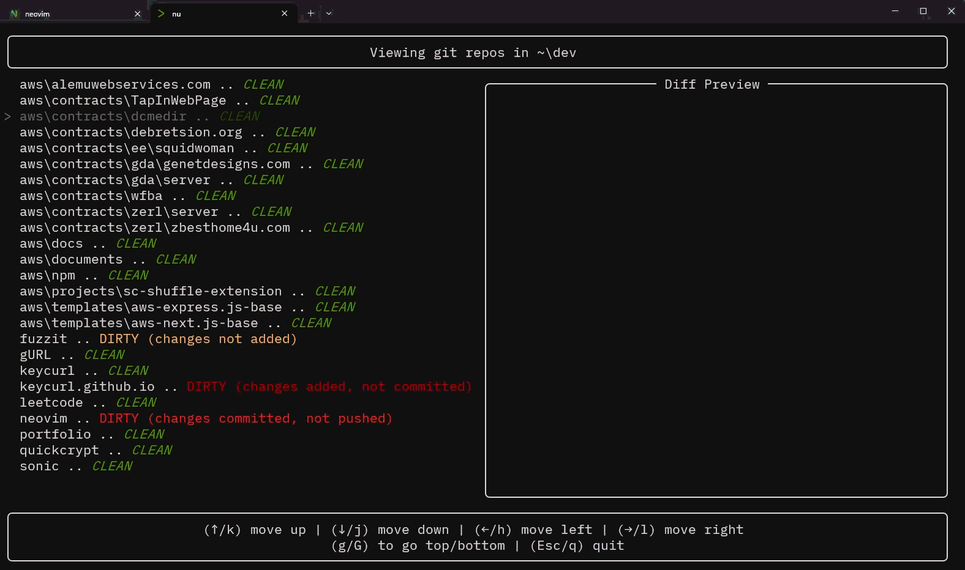Select the gURL repo row
This screenshot has width=965, height=570.
pyautogui.click(x=72, y=355)
